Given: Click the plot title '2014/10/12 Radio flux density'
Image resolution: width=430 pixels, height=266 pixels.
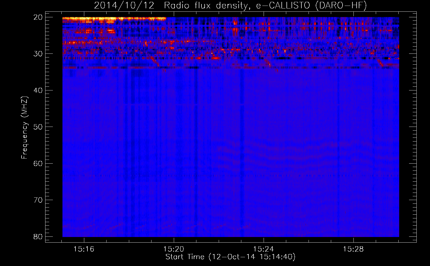Looking at the screenshot, I should click(230, 5).
